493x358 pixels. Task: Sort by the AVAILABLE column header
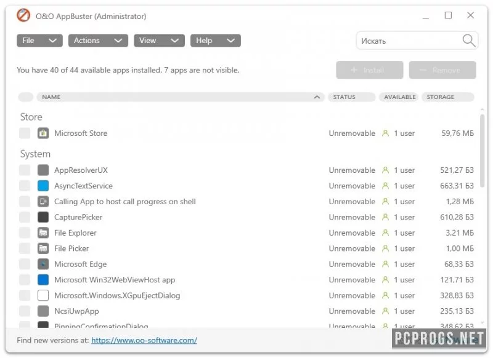pyautogui.click(x=399, y=97)
